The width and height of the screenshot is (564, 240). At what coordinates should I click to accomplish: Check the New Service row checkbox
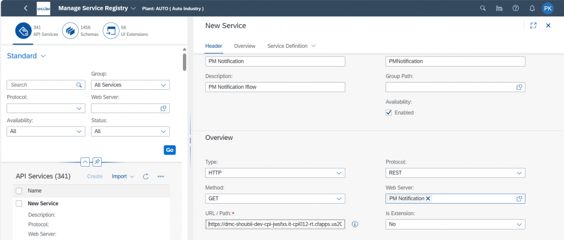(19, 203)
